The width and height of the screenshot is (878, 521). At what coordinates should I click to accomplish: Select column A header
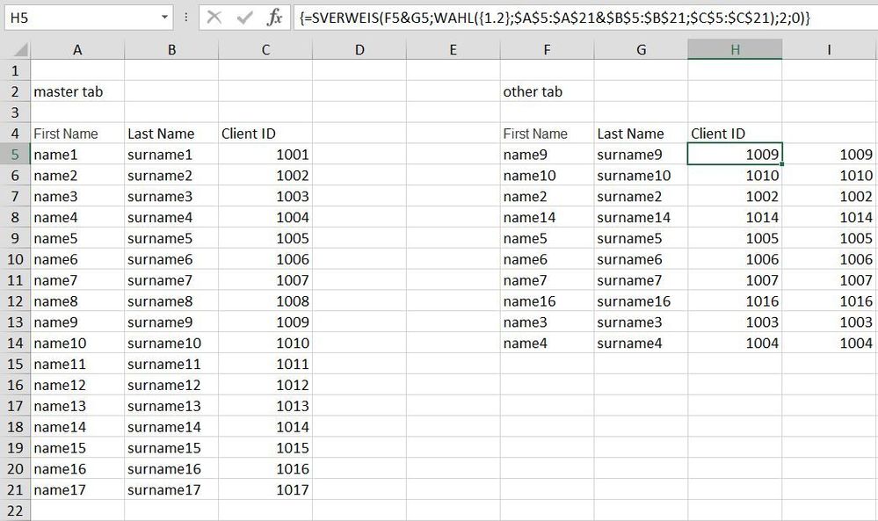click(77, 50)
